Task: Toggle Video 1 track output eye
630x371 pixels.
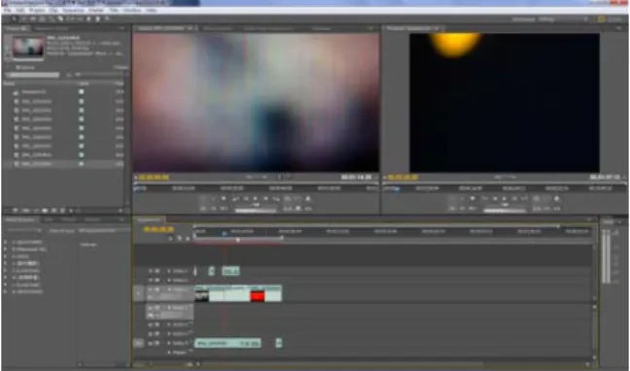Action: click(151, 289)
